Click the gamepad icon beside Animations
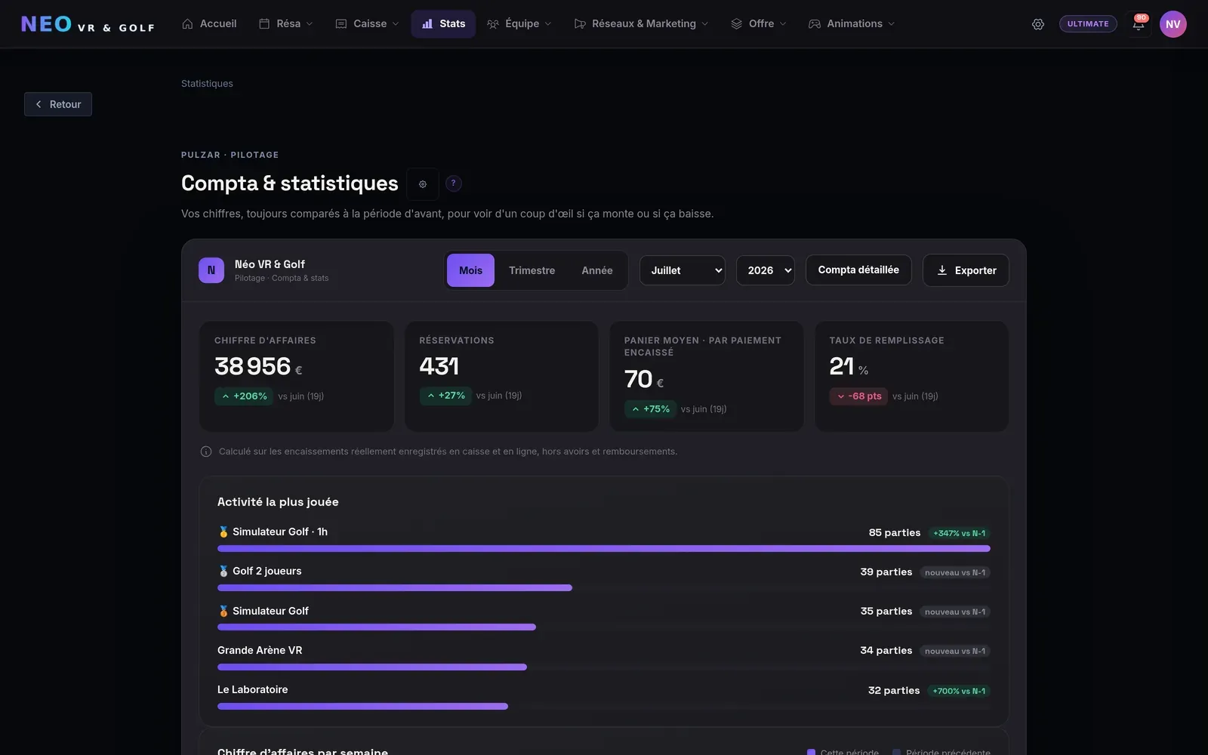Viewport: 1208px width, 755px height. click(x=815, y=24)
